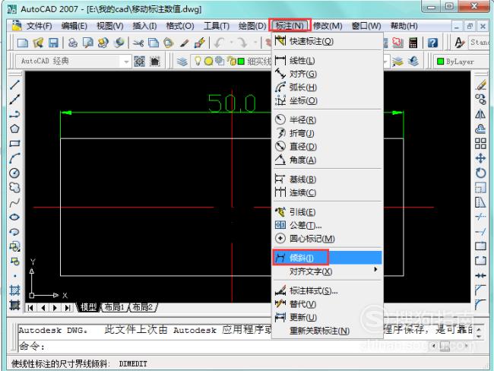Click the Match Properties brush icon
This screenshot has width=494, height=371.
click(x=185, y=43)
